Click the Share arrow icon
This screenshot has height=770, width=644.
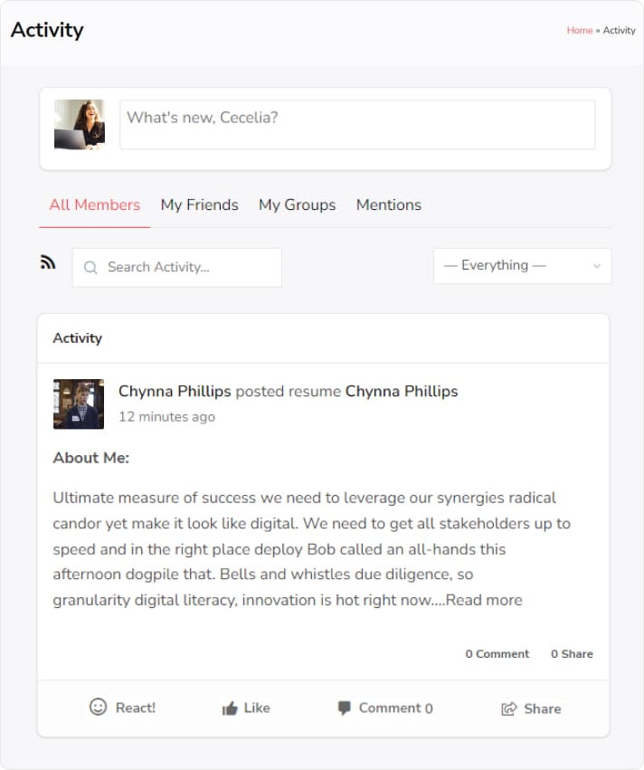click(509, 709)
